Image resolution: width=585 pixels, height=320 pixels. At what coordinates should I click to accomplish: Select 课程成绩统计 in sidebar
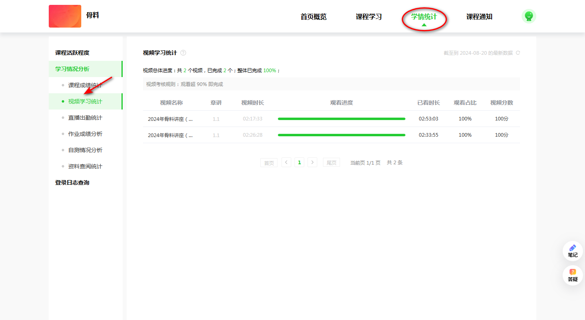(x=85, y=85)
